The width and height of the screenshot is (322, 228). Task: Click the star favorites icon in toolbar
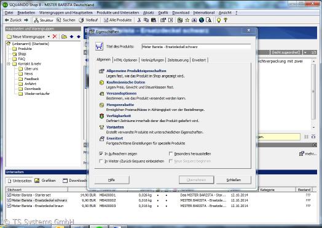tap(187, 20)
